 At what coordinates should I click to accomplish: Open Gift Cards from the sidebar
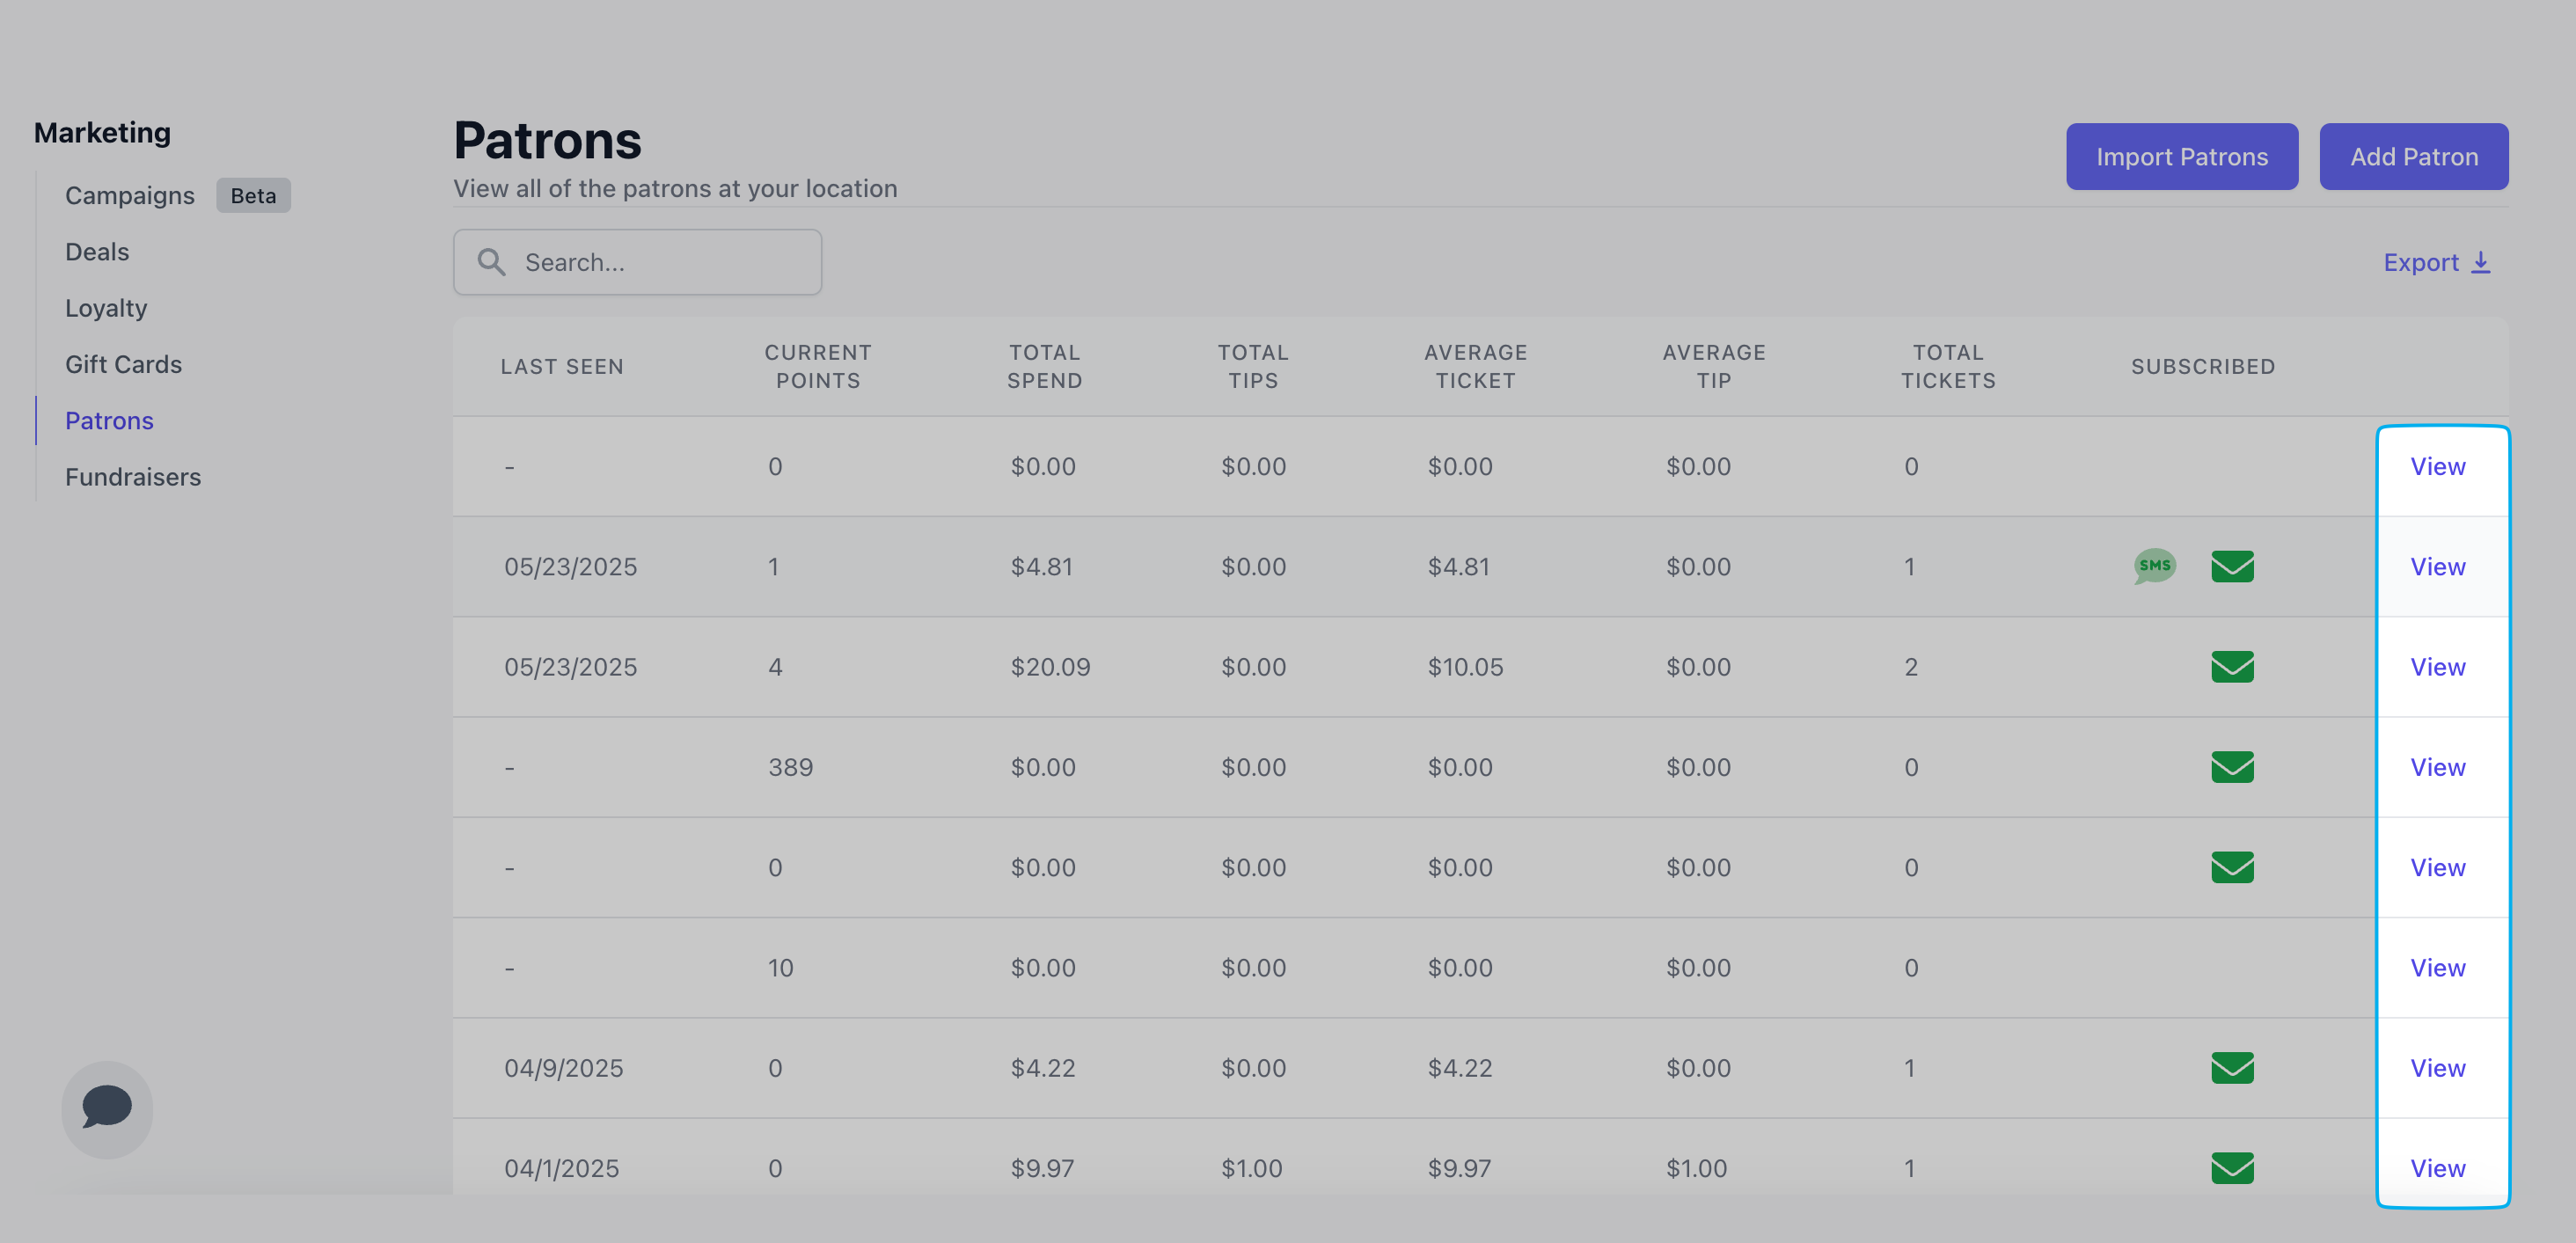(x=123, y=364)
